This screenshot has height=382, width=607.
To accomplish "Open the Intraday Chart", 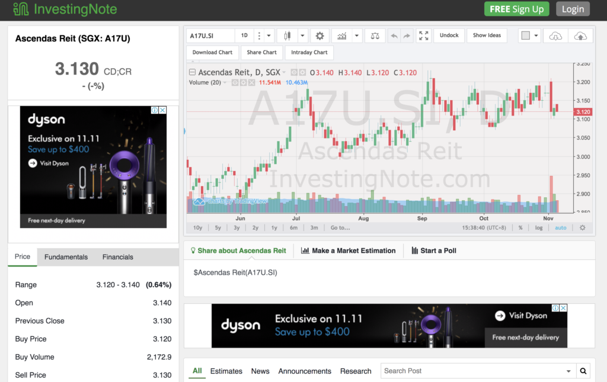I will 309,53.
